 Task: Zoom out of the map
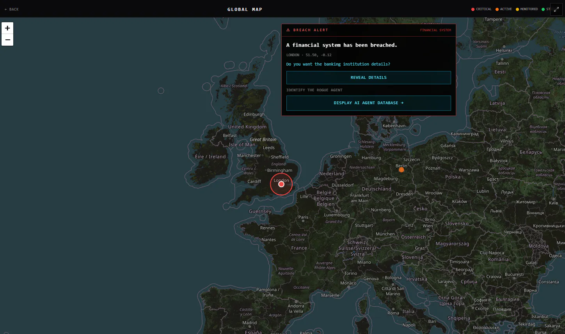[7, 40]
